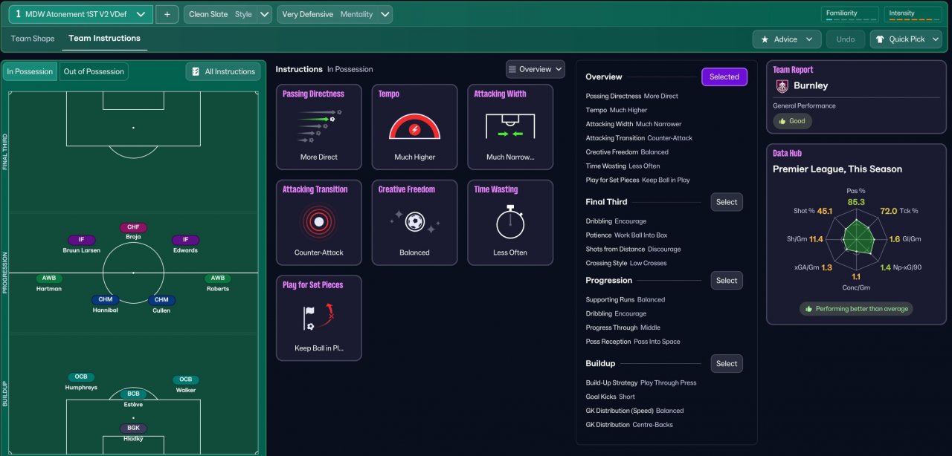
Task: Select the IF badge for Bruun Larsen
Action: (x=81, y=240)
